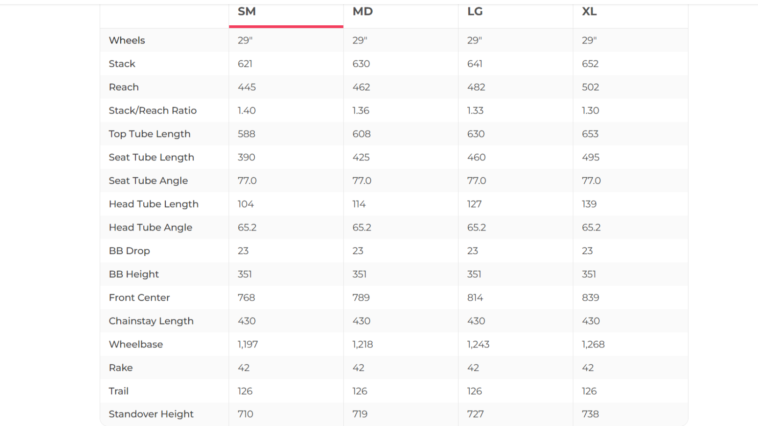Click the Head Tube Angle label
This screenshot has width=758, height=426.
150,227
